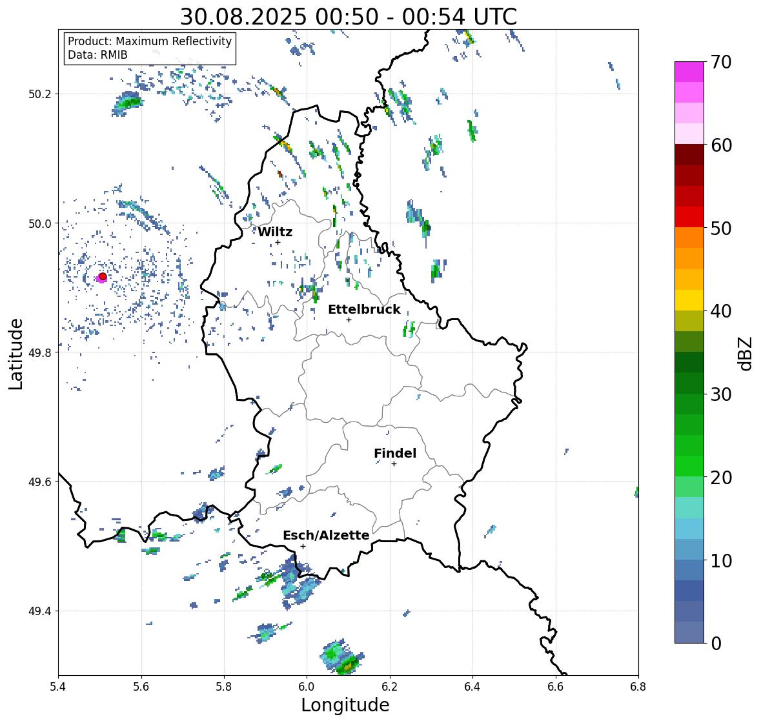Click the Ettelbruck station cross marker

click(x=349, y=320)
